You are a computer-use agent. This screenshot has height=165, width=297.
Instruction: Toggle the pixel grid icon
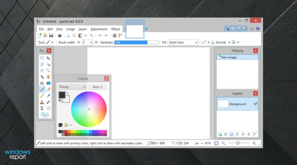[x=115, y=35]
